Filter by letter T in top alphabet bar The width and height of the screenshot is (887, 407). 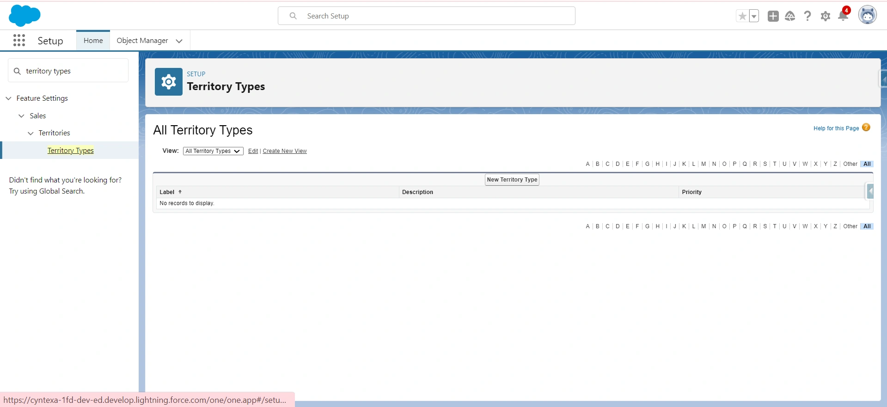pyautogui.click(x=775, y=164)
